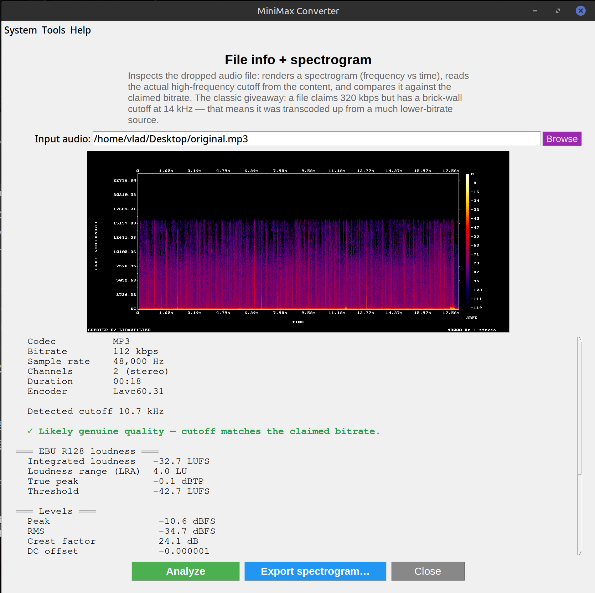Click the DC offset '-0.000001' value
Screen dimensions: 595x593
click(x=184, y=551)
